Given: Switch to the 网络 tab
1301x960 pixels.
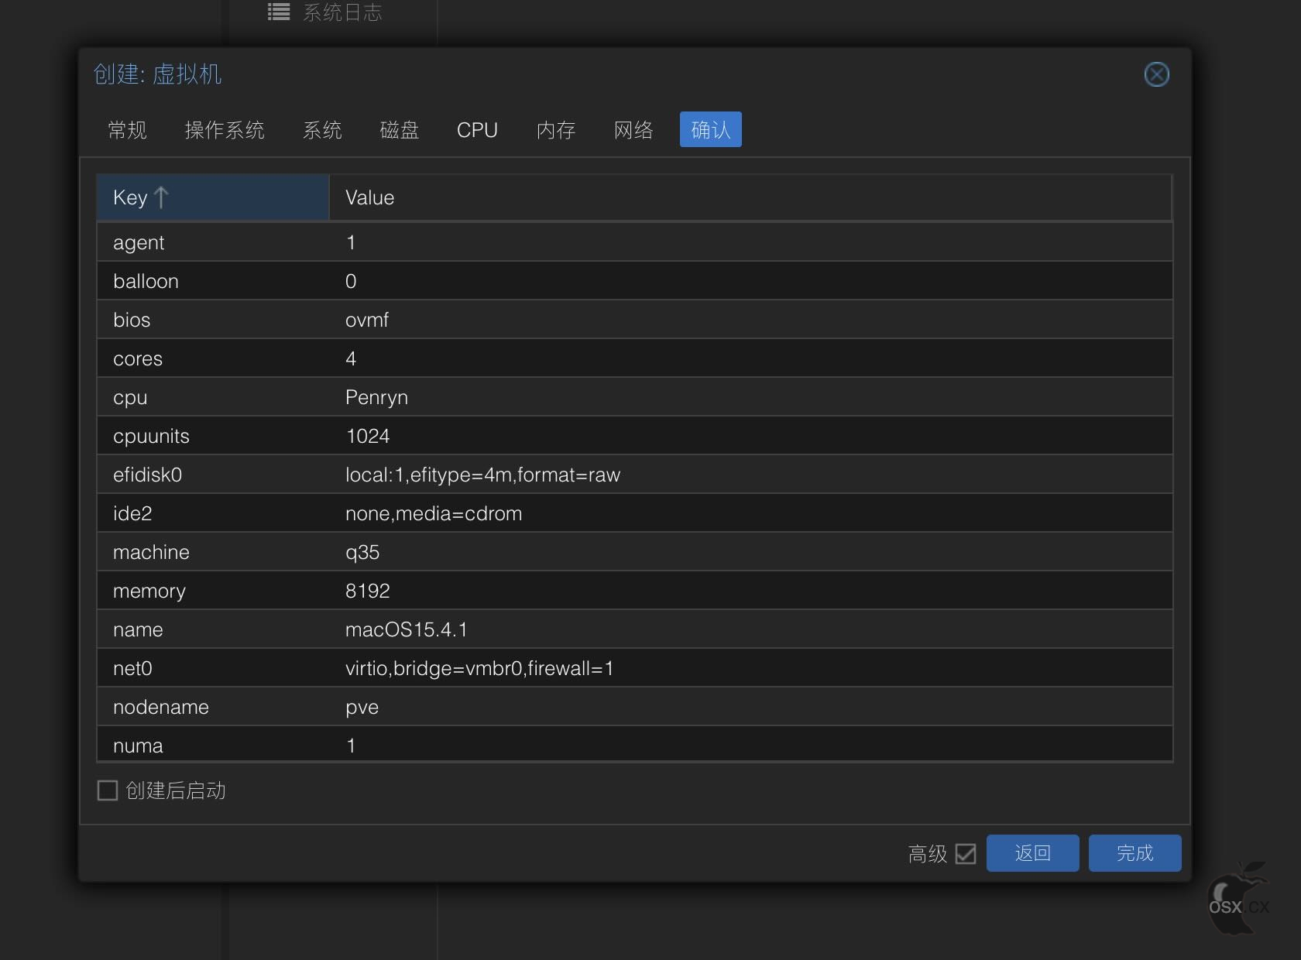Looking at the screenshot, I should tap(633, 129).
